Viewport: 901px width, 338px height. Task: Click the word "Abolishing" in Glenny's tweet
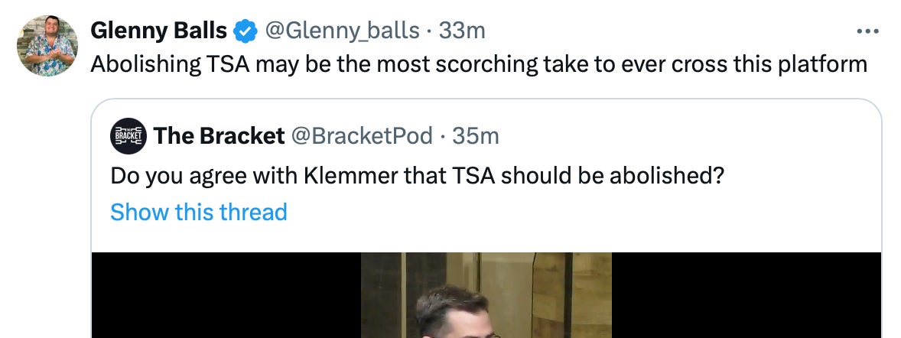click(145, 64)
